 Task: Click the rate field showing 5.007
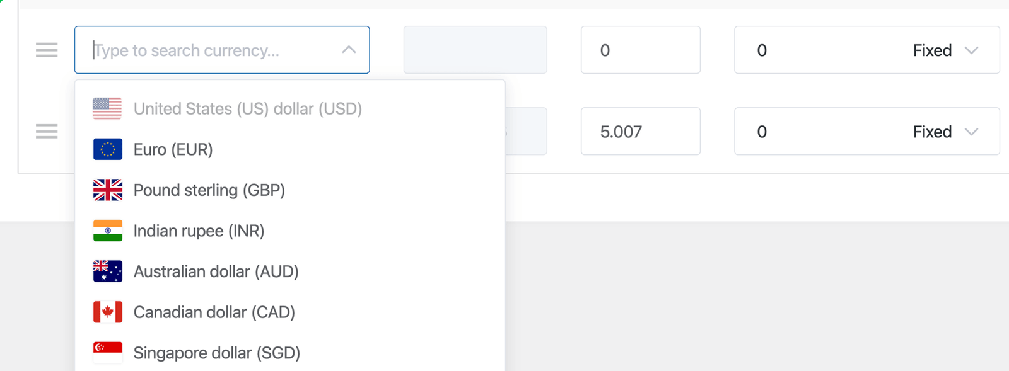point(640,132)
